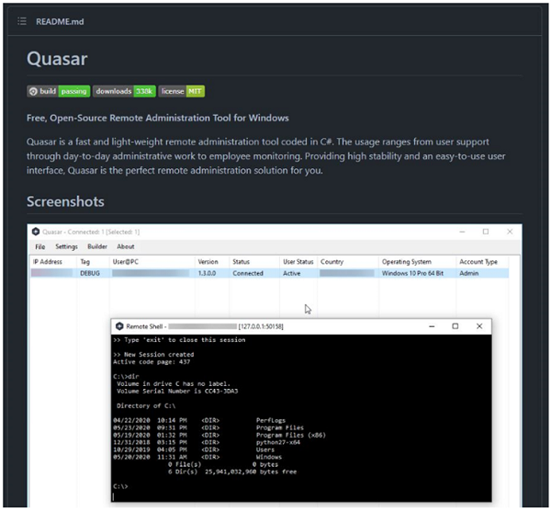Click the README.md file title
The width and height of the screenshot is (551, 512).
[x=60, y=22]
